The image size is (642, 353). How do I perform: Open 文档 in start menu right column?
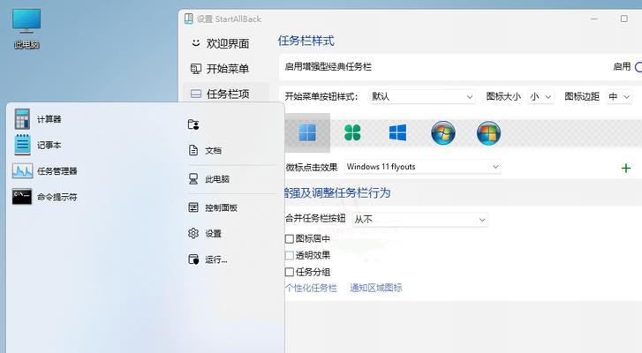pyautogui.click(x=205, y=151)
